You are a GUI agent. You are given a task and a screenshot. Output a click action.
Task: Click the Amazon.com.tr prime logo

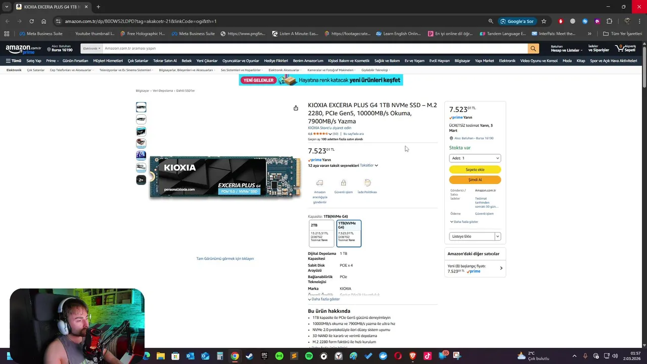[x=23, y=49]
